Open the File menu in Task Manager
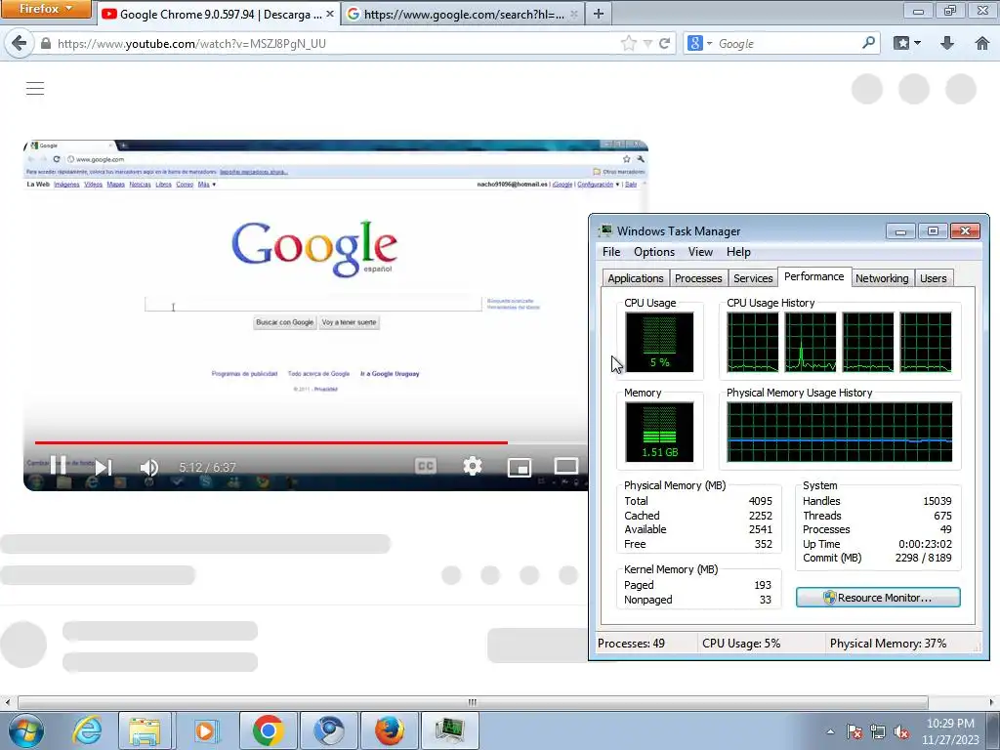Screen dimensions: 1000x750 pos(611,252)
